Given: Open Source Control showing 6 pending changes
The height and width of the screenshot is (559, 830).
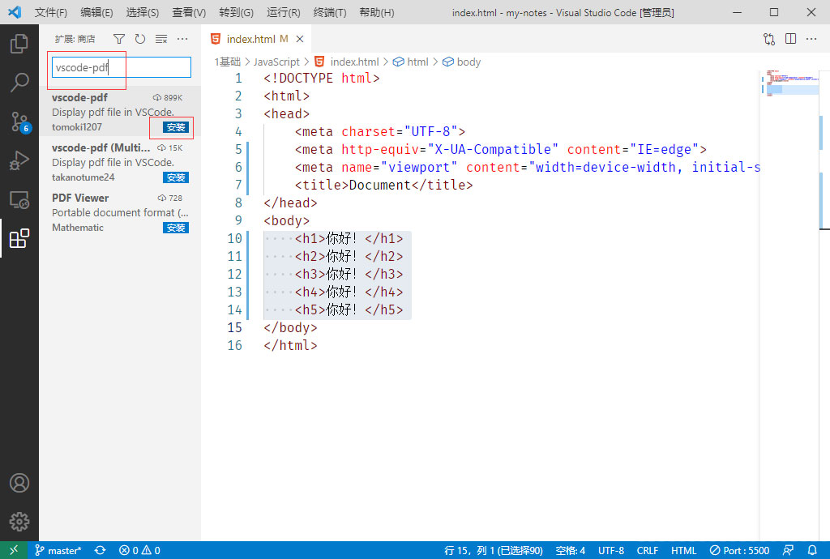Looking at the screenshot, I should pos(19,120).
